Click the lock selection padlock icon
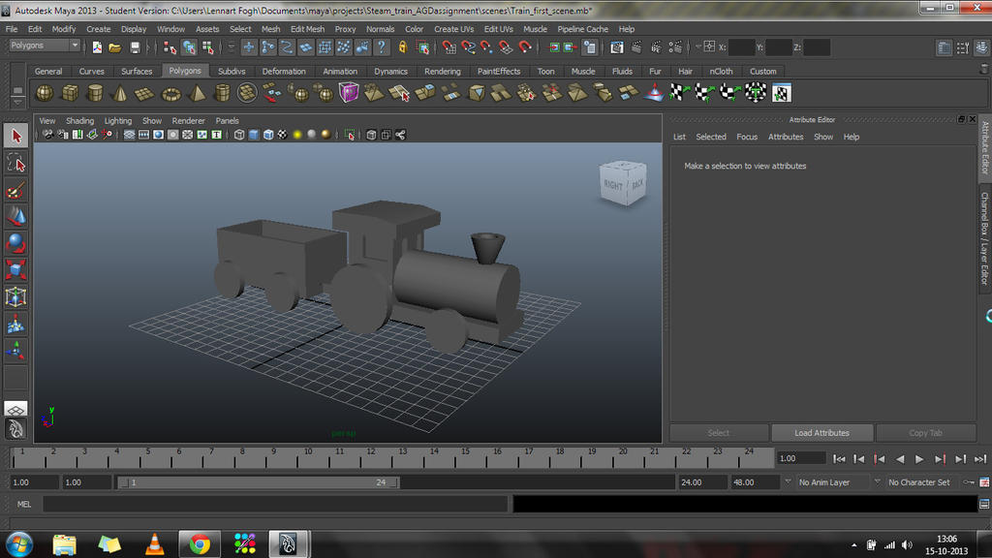Viewport: 992px width, 558px height. (x=403, y=47)
